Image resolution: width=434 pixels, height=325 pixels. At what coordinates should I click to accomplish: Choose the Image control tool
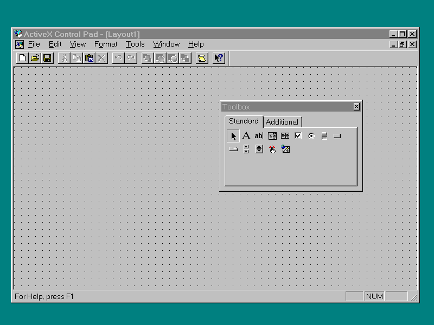pos(285,149)
